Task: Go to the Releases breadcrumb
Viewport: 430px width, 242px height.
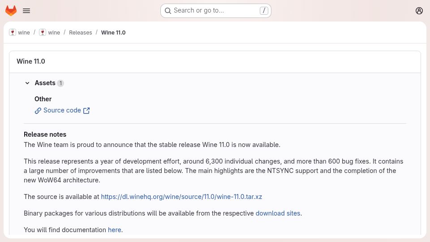Action: [80, 32]
